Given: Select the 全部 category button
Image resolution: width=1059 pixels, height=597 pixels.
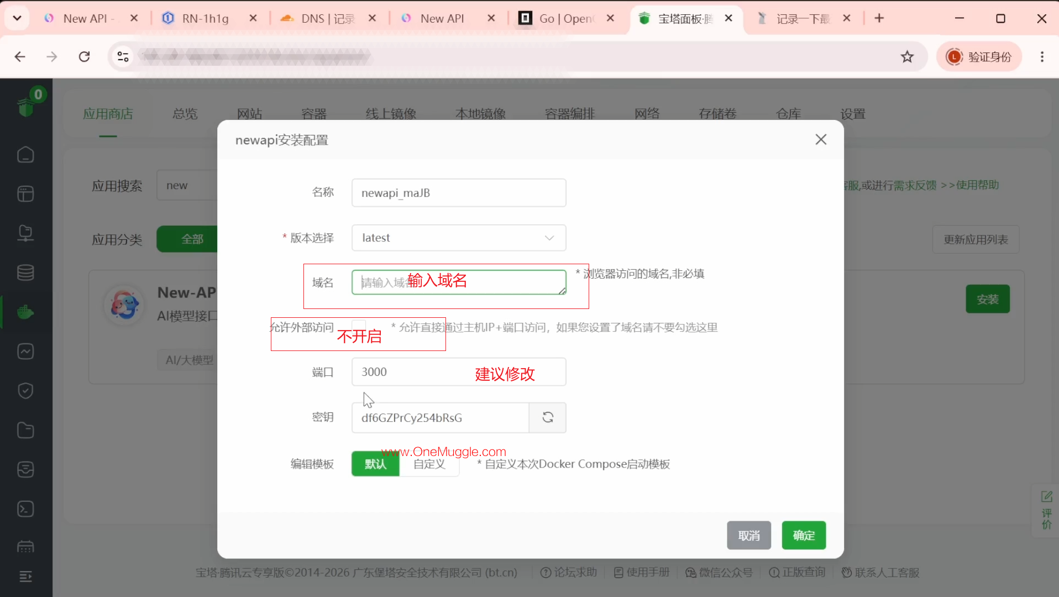Looking at the screenshot, I should pos(188,239).
